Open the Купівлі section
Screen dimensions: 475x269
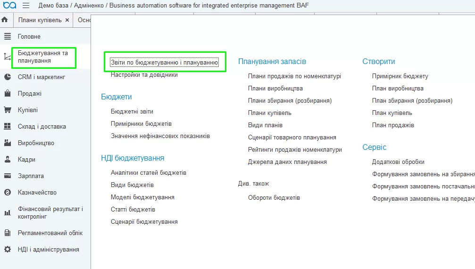28,110
